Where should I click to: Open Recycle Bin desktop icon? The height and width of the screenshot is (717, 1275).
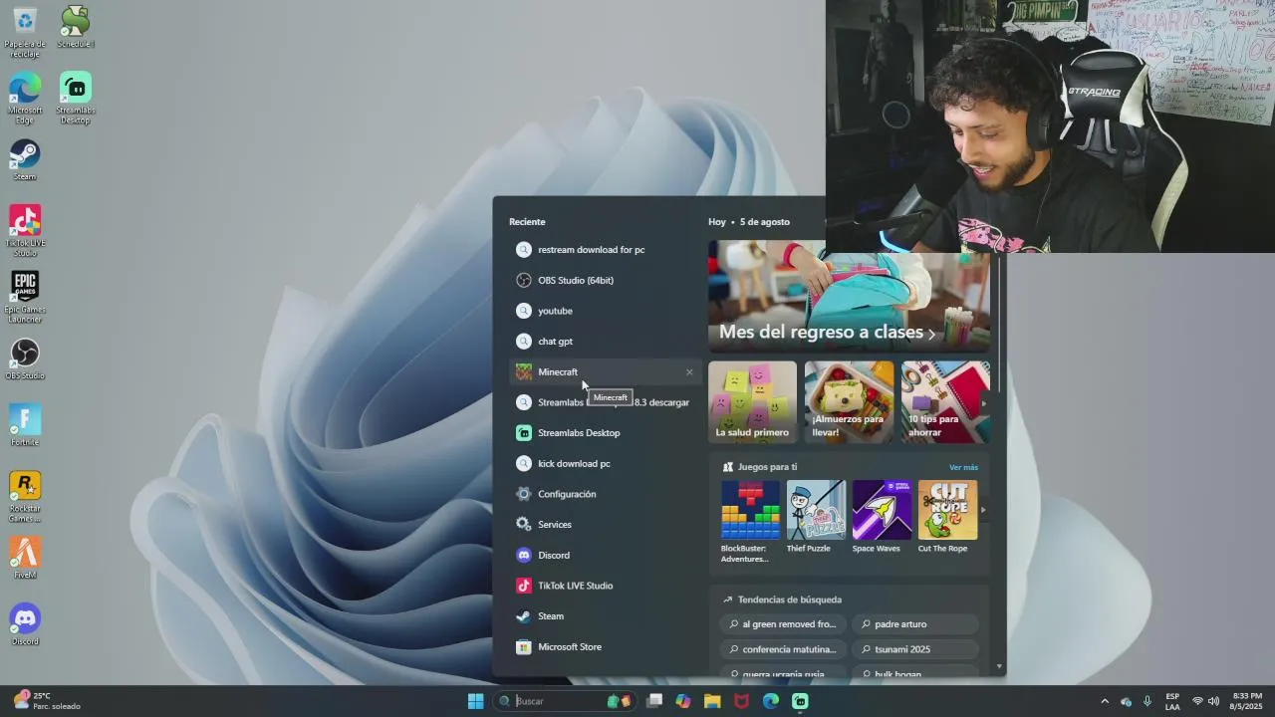[25, 30]
